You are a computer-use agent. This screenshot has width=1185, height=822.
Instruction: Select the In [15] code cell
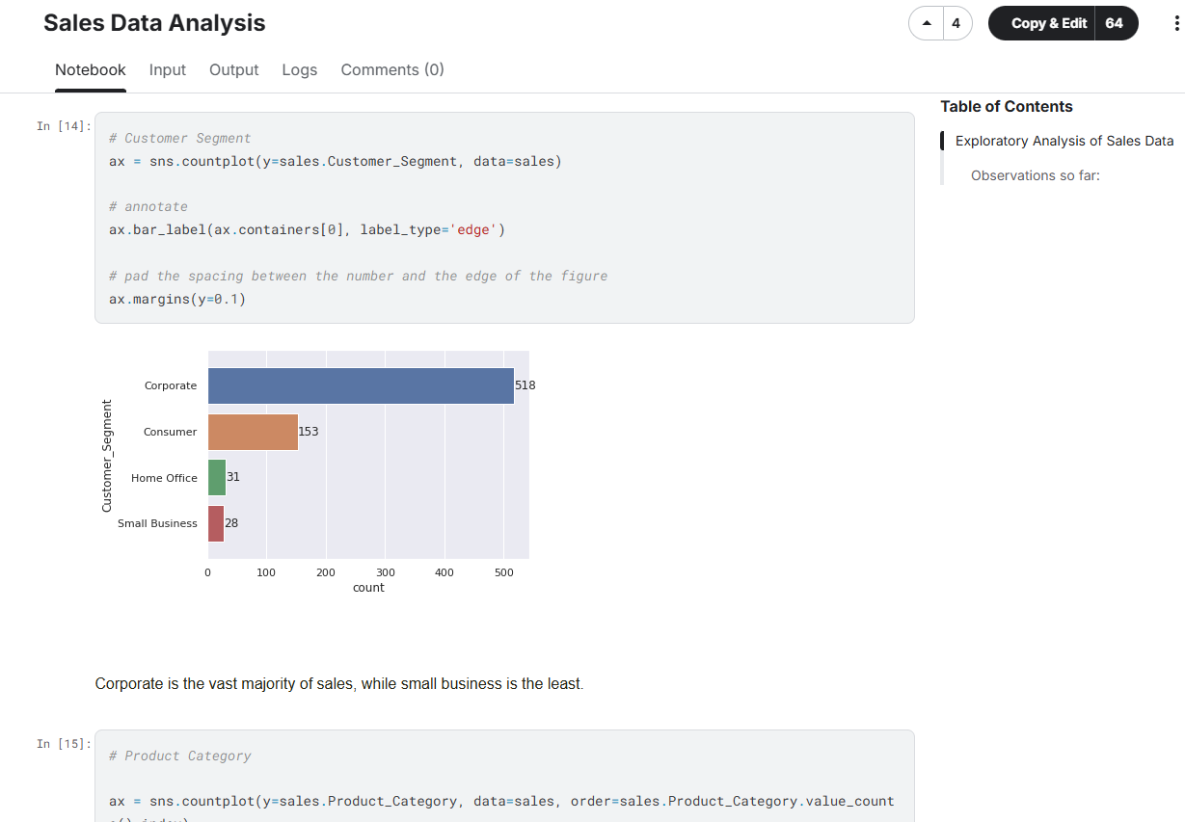[504, 776]
